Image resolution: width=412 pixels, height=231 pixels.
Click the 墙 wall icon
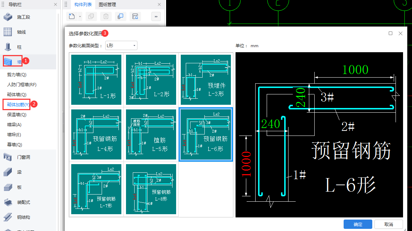pyautogui.click(x=8, y=62)
